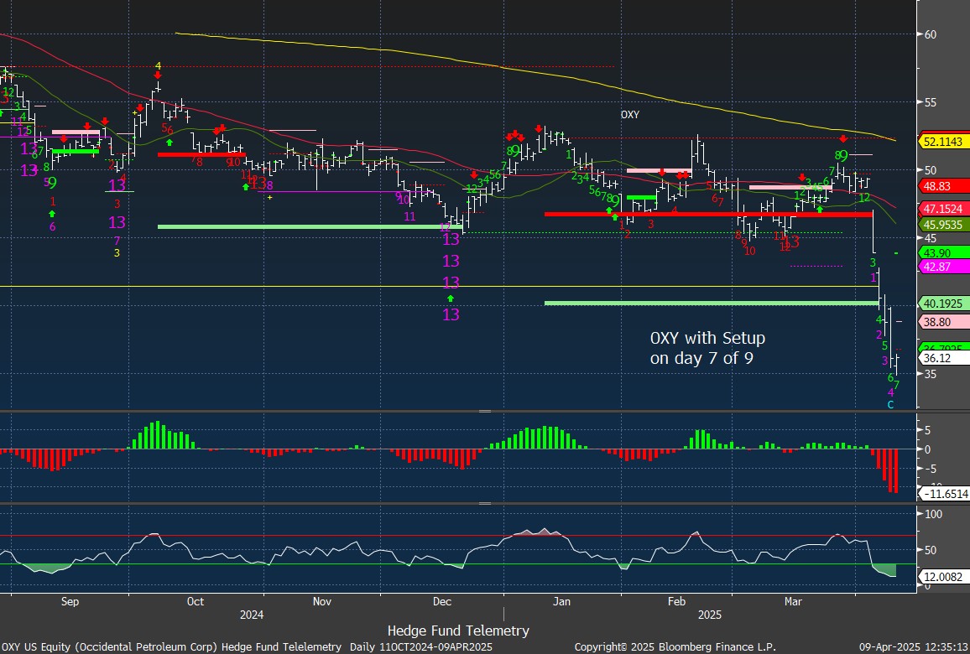Select the 35 price axis label
This screenshot has height=654, width=970.
pyautogui.click(x=931, y=374)
